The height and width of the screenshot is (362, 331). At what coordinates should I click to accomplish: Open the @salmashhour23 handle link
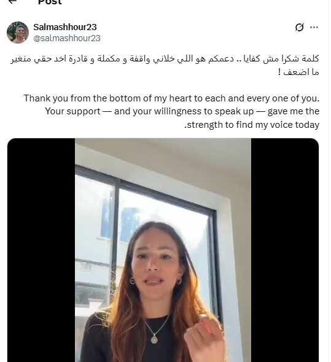pos(67,38)
